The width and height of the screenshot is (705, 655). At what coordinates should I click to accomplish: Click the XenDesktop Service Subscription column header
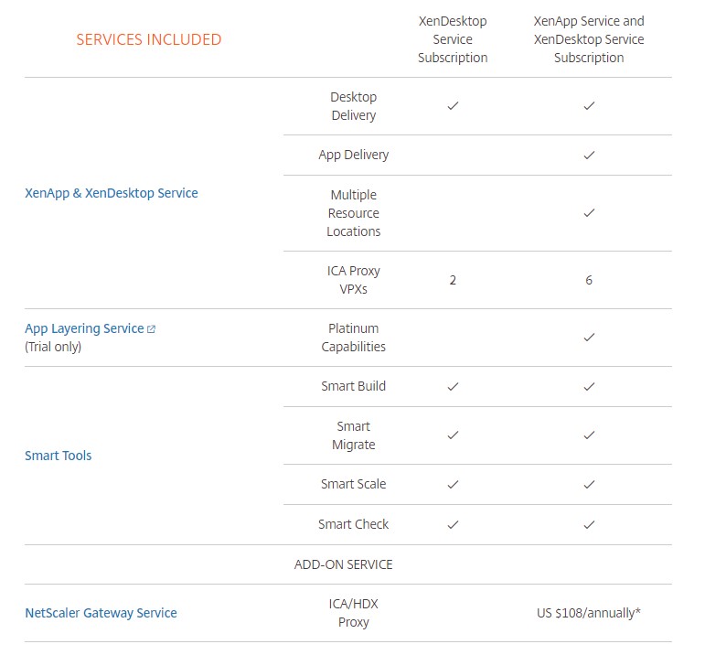(453, 39)
